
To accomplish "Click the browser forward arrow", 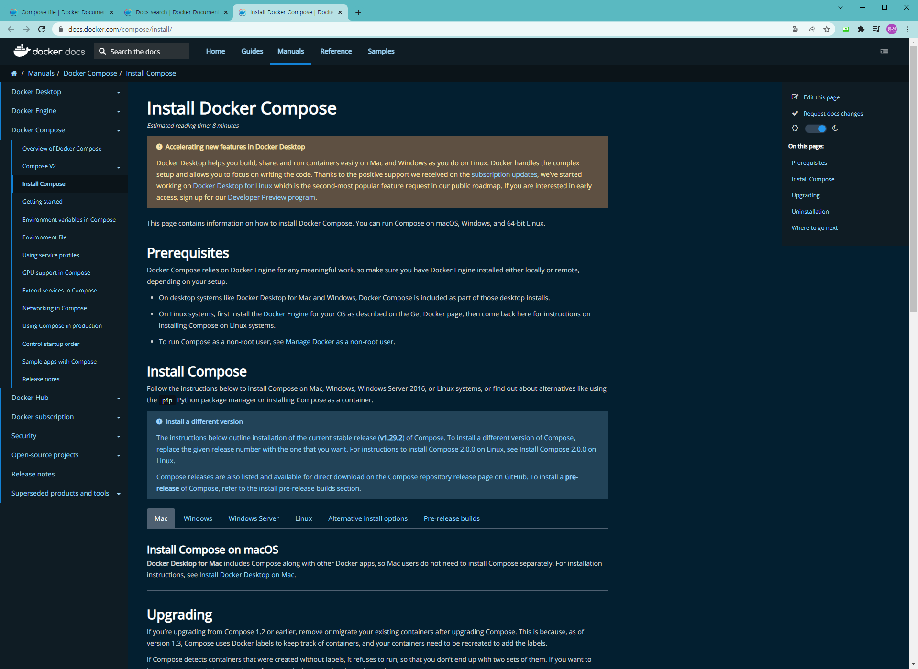I will pyautogui.click(x=26, y=29).
